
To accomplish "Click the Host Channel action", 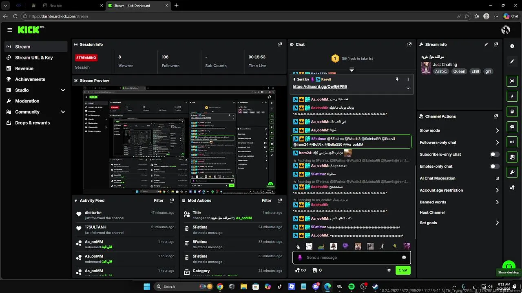I will pos(432,212).
